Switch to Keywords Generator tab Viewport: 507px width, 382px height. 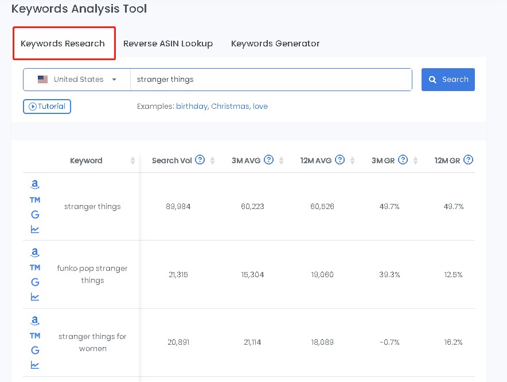tap(275, 44)
